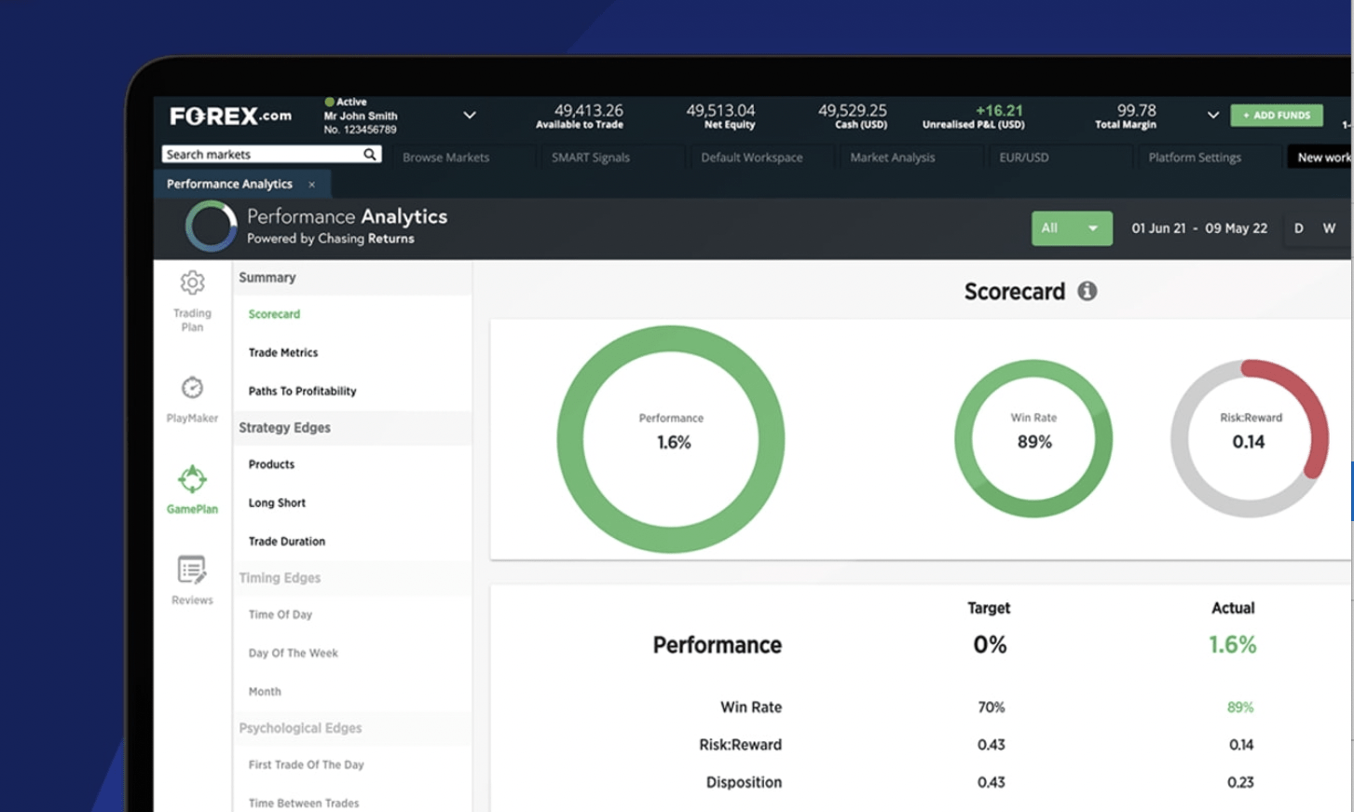This screenshot has width=1354, height=812.
Task: Close the Performance Analytics tab
Action: [311, 185]
